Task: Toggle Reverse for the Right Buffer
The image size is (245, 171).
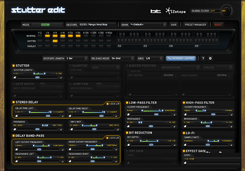Action: click(229, 75)
